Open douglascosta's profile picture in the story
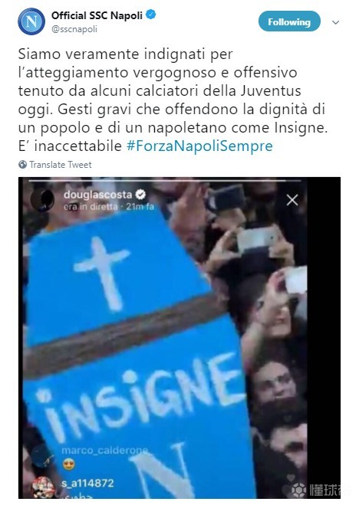The image size is (359, 505). click(42, 200)
